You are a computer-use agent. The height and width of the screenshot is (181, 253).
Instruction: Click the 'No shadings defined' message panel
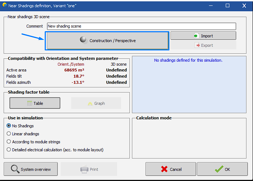point(188,84)
